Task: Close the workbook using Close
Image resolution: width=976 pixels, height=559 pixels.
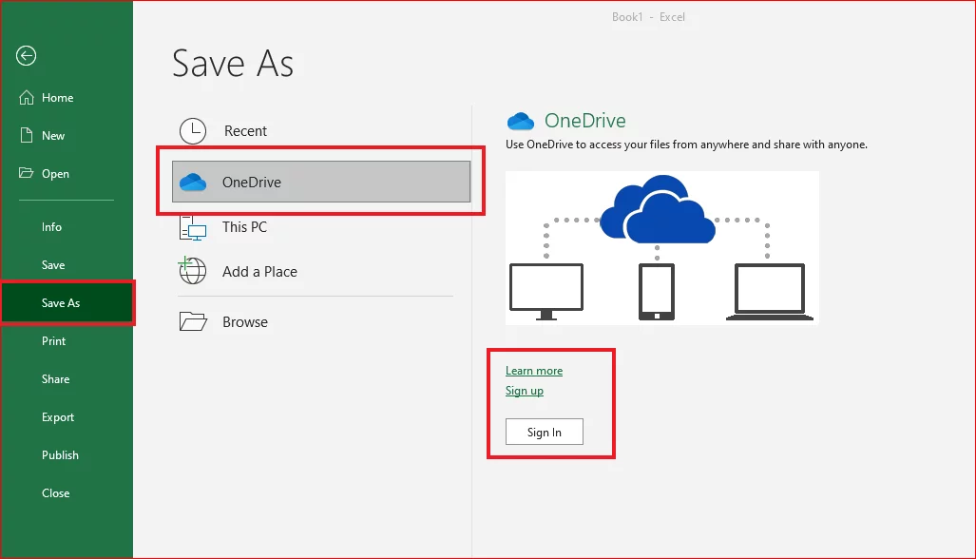Action: (55, 492)
